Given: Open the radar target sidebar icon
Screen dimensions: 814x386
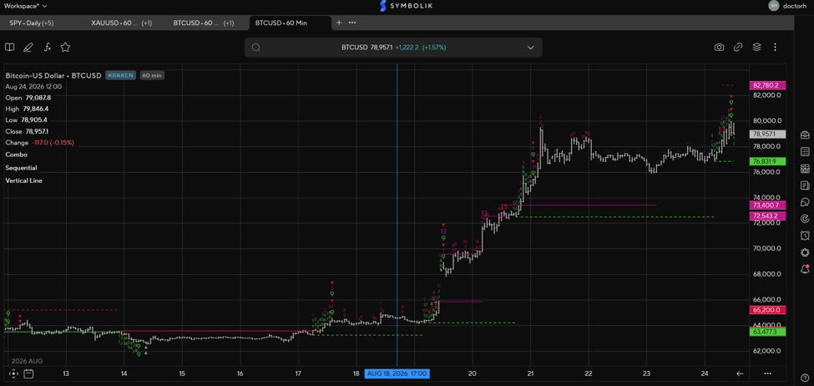Looking at the screenshot, I should pos(805,218).
